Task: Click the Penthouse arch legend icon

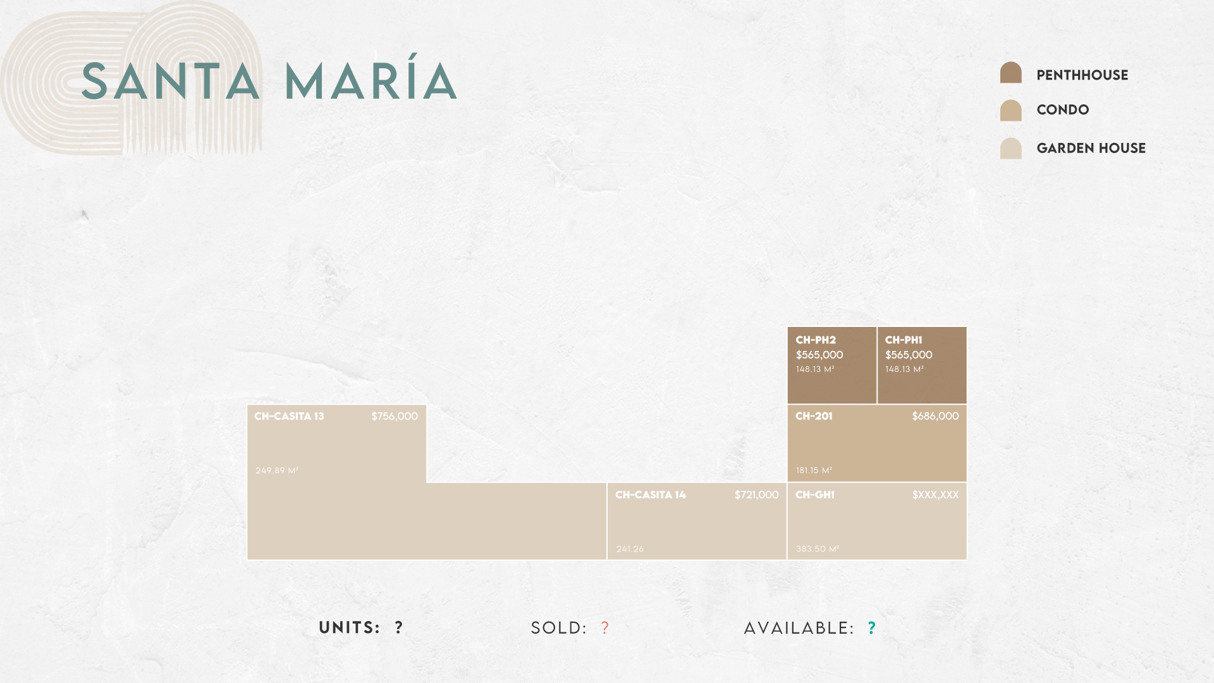Action: [1010, 73]
